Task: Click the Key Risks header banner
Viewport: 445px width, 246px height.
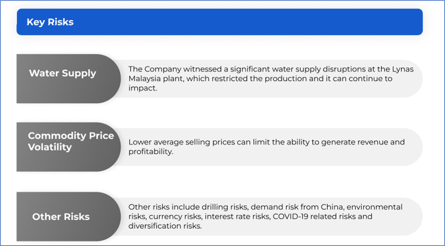Action: coord(220,22)
